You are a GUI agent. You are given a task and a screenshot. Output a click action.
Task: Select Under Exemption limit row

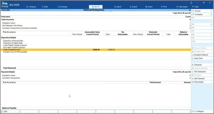click(96, 50)
